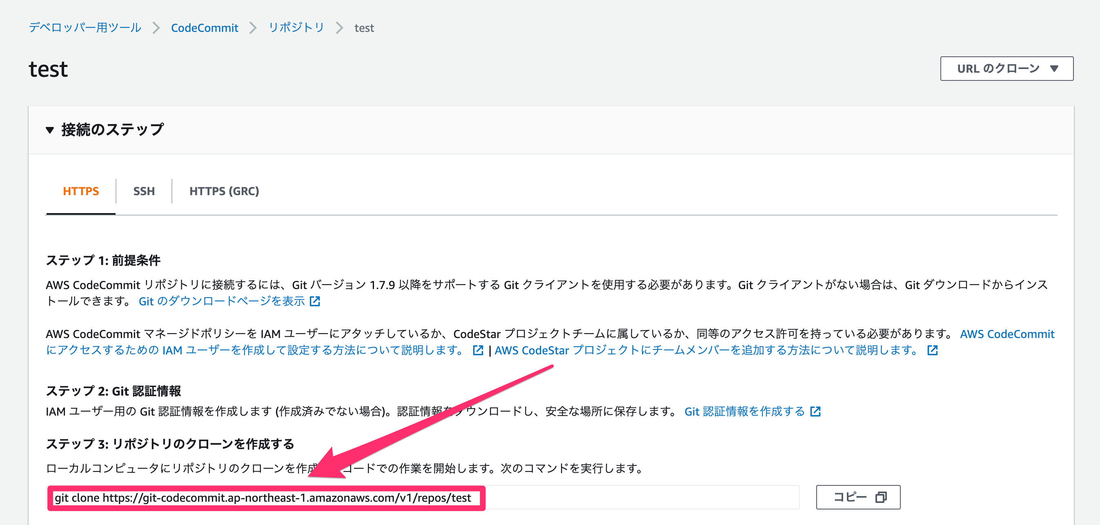Click external link icon after CodeStar team member link
Screen dimensions: 1100x525
tap(932, 350)
